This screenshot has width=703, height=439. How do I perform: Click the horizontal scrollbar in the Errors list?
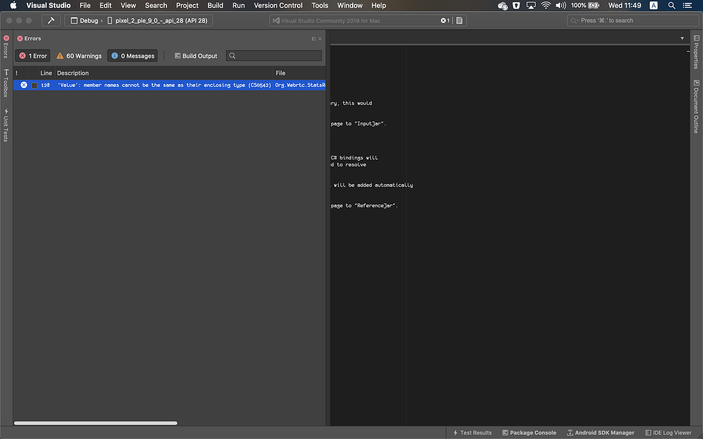95,423
